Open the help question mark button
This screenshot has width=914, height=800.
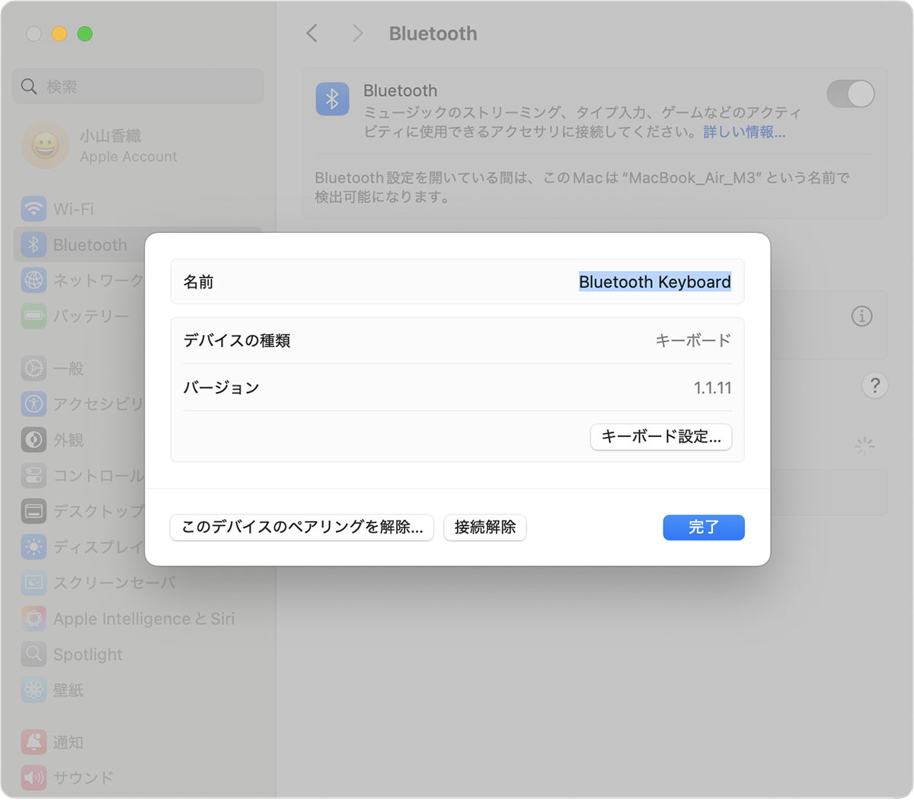click(875, 385)
